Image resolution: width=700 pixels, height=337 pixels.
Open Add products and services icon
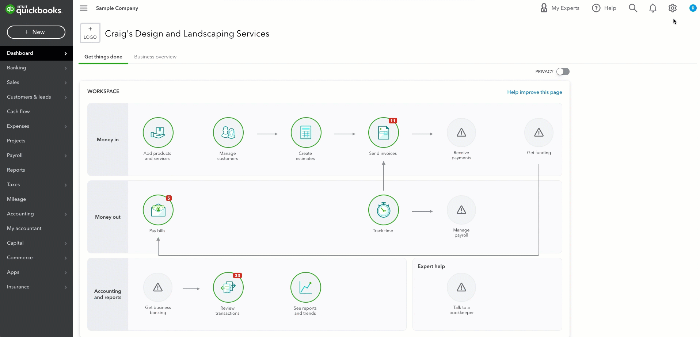[158, 133]
